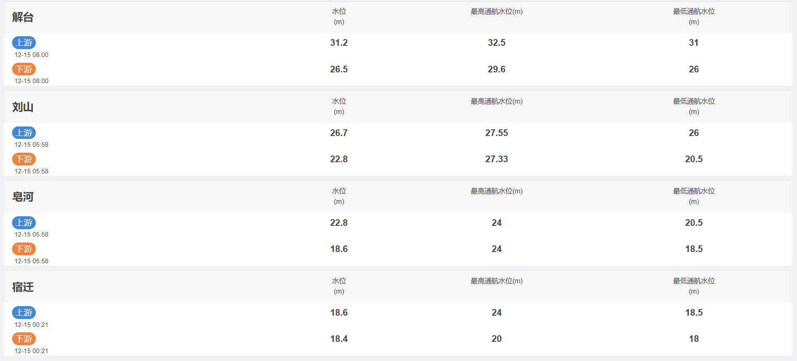797x361 pixels.
Task: Click the orange 下游 badge under 皂河
Action: click(x=24, y=249)
